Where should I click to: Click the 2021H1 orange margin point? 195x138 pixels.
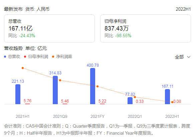pyautogui.click(x=23, y=68)
